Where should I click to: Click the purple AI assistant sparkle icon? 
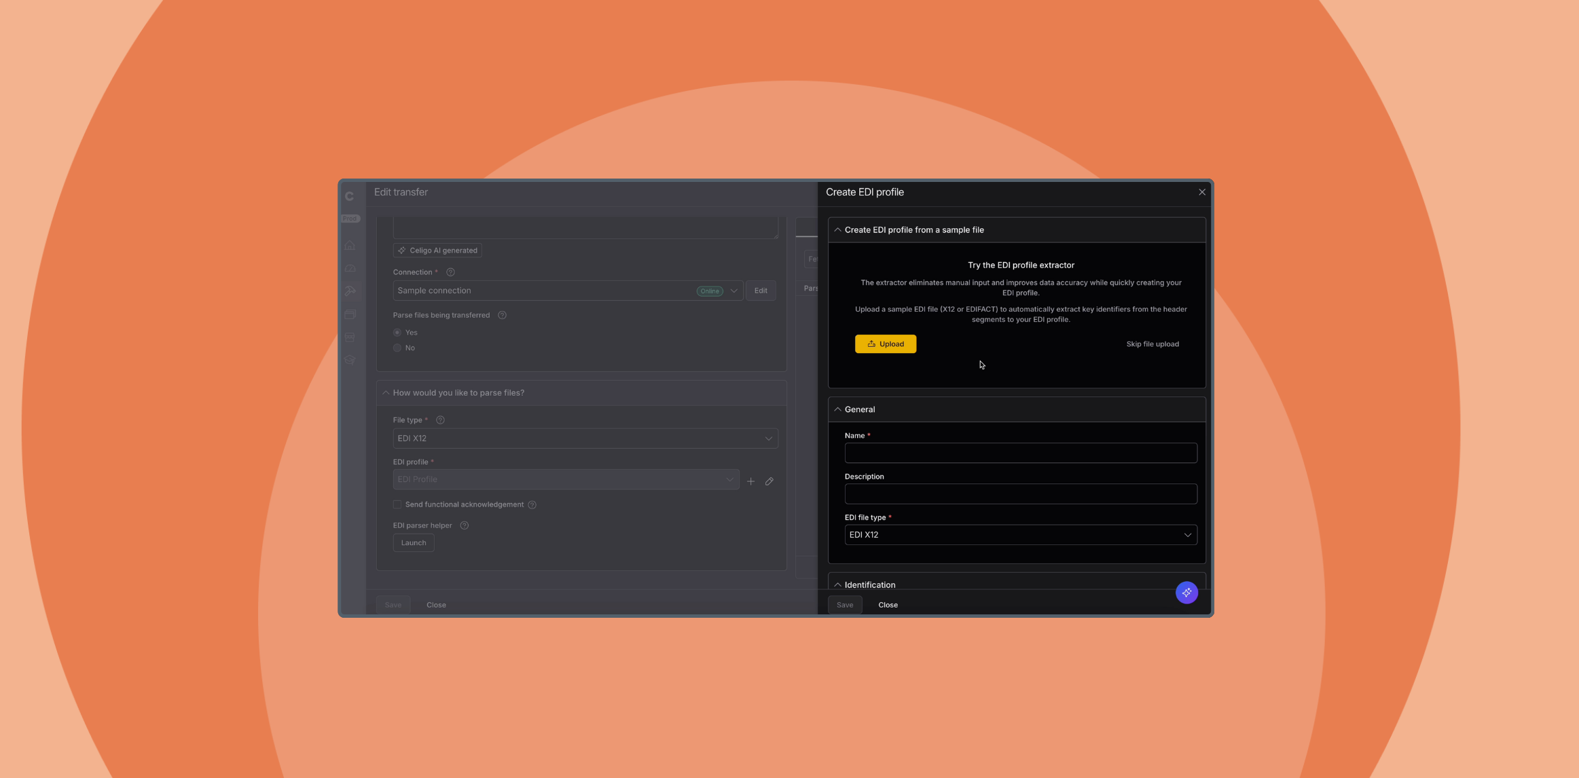(1186, 593)
